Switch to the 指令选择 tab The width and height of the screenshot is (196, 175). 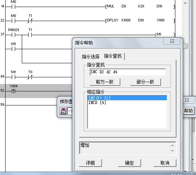point(90,57)
